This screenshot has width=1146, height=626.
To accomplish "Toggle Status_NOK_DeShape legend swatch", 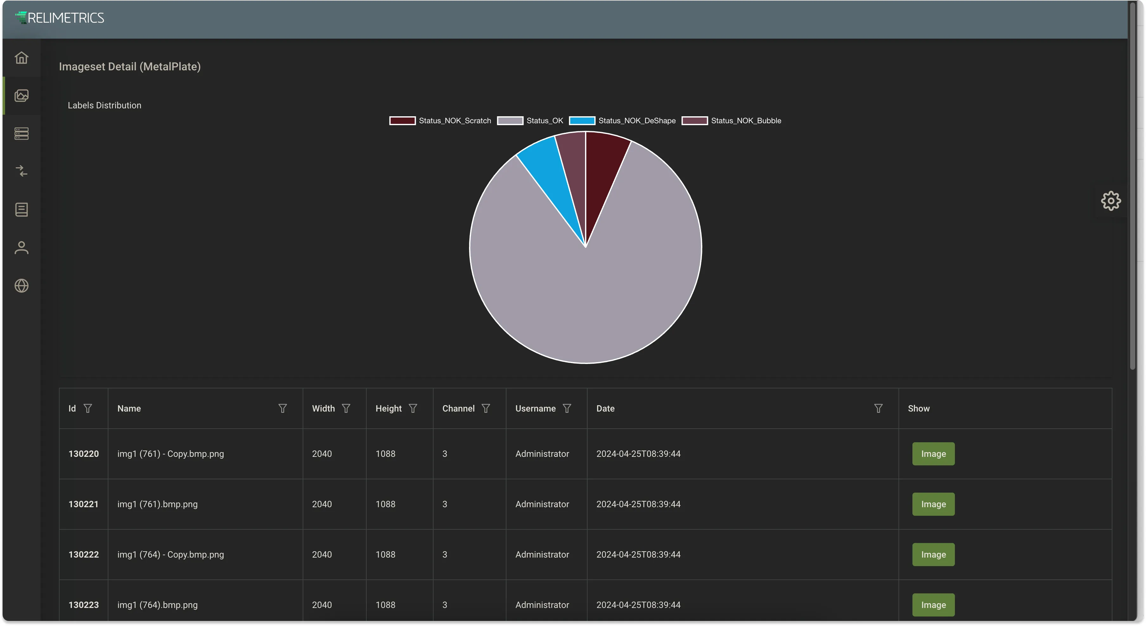I will 582,120.
